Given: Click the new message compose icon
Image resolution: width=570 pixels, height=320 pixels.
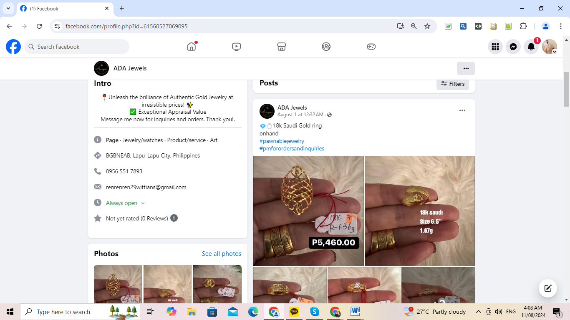Looking at the screenshot, I should tap(548, 288).
